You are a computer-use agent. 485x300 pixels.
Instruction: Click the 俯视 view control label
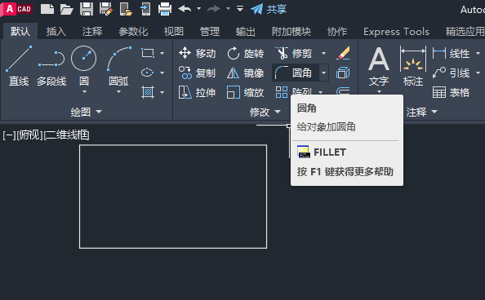(29, 135)
